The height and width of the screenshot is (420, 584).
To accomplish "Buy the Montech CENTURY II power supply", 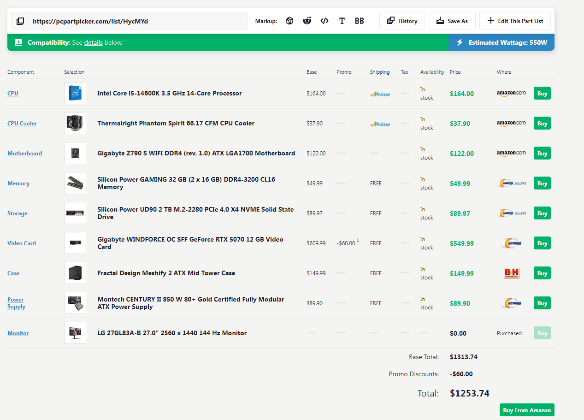I will click(542, 303).
